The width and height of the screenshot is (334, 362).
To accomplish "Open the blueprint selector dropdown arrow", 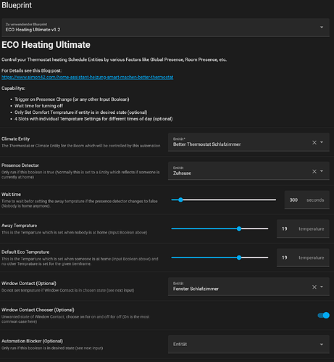I will [x=322, y=27].
